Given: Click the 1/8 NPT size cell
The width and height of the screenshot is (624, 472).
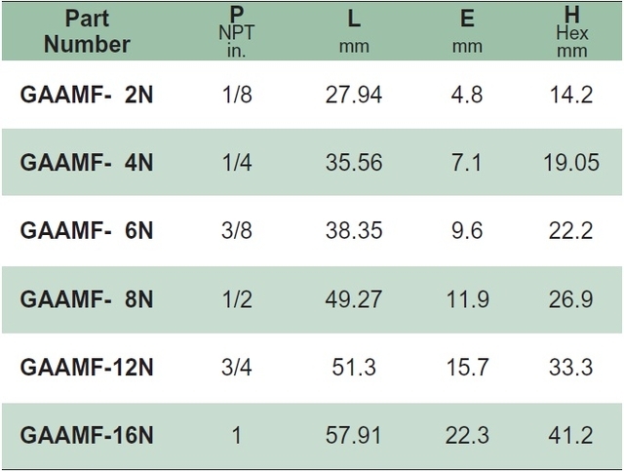Looking at the screenshot, I should tap(237, 95).
